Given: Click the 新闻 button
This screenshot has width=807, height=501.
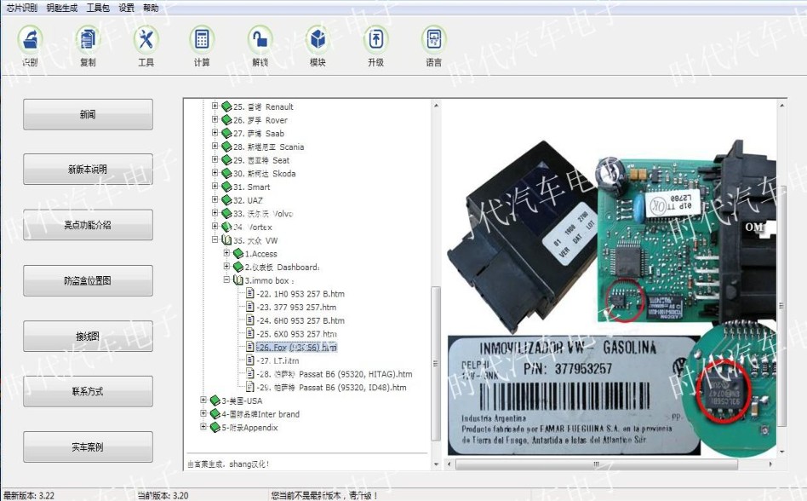Looking at the screenshot, I should [x=88, y=114].
